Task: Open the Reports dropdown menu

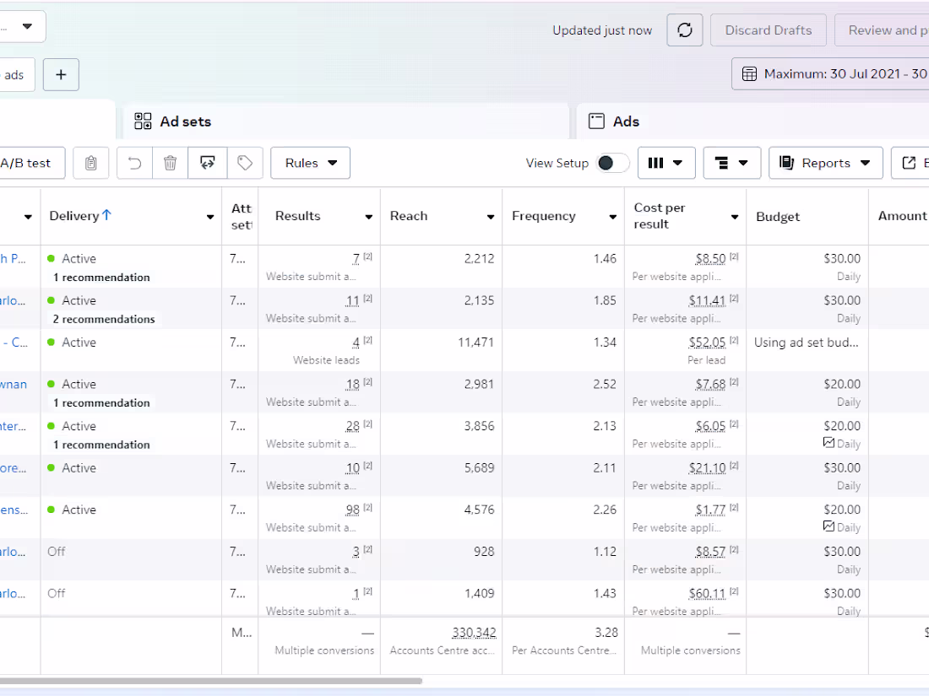Action: [825, 163]
